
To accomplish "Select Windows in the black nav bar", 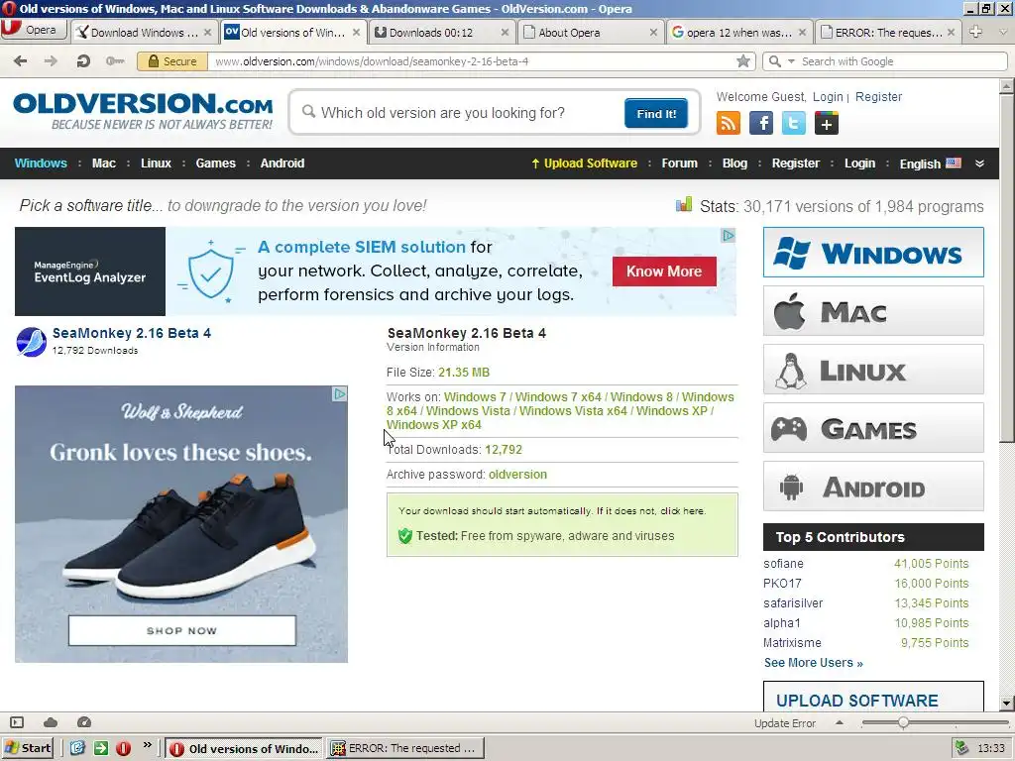I will tap(41, 163).
